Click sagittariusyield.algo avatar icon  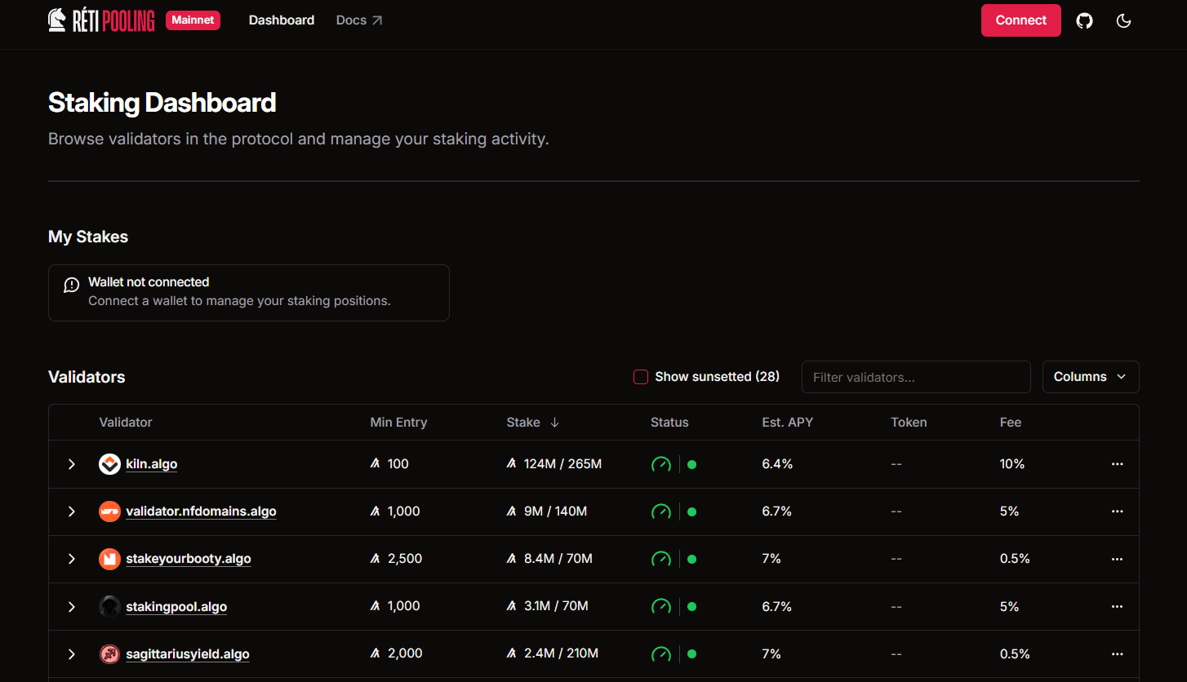109,653
